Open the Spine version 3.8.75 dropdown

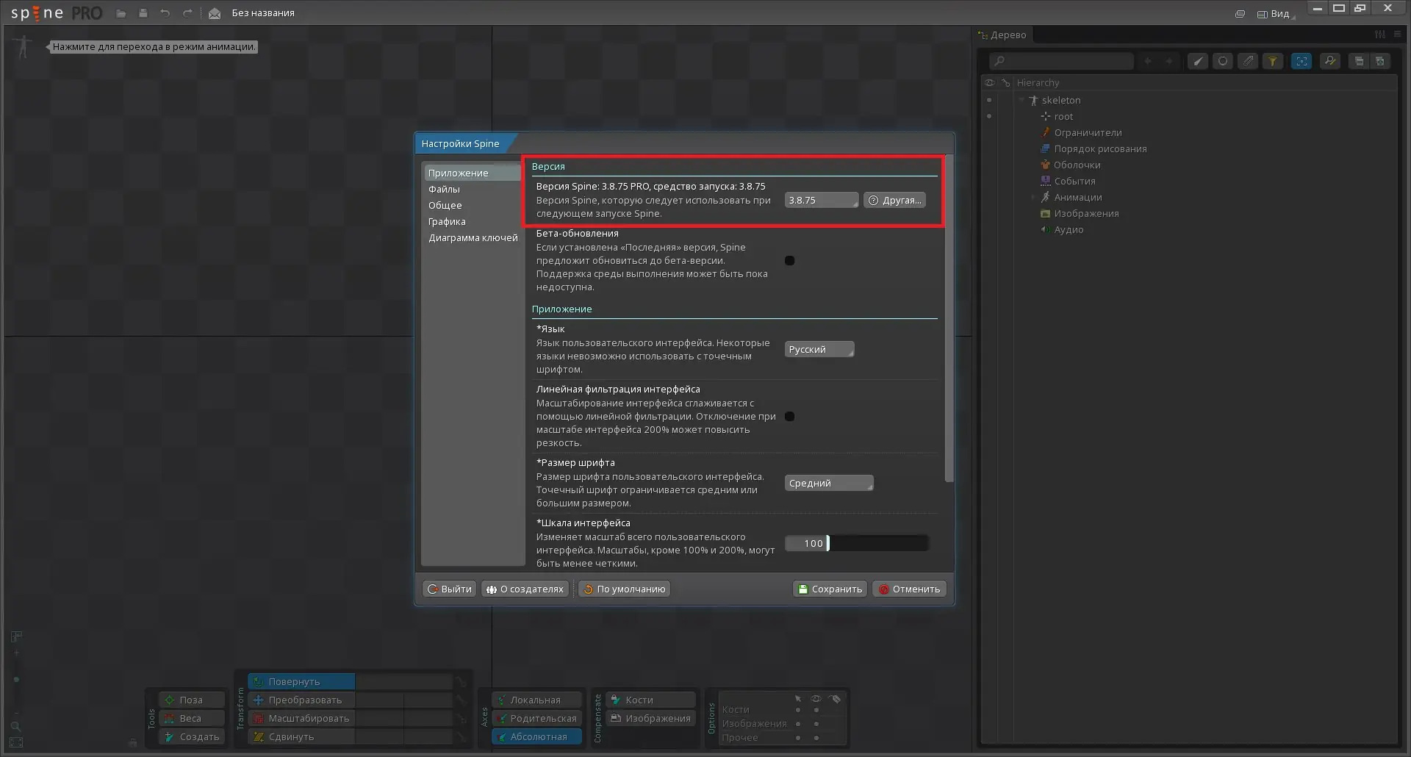coord(821,200)
